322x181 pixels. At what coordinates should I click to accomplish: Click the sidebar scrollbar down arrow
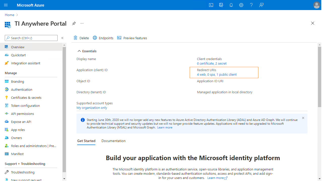[64, 178]
